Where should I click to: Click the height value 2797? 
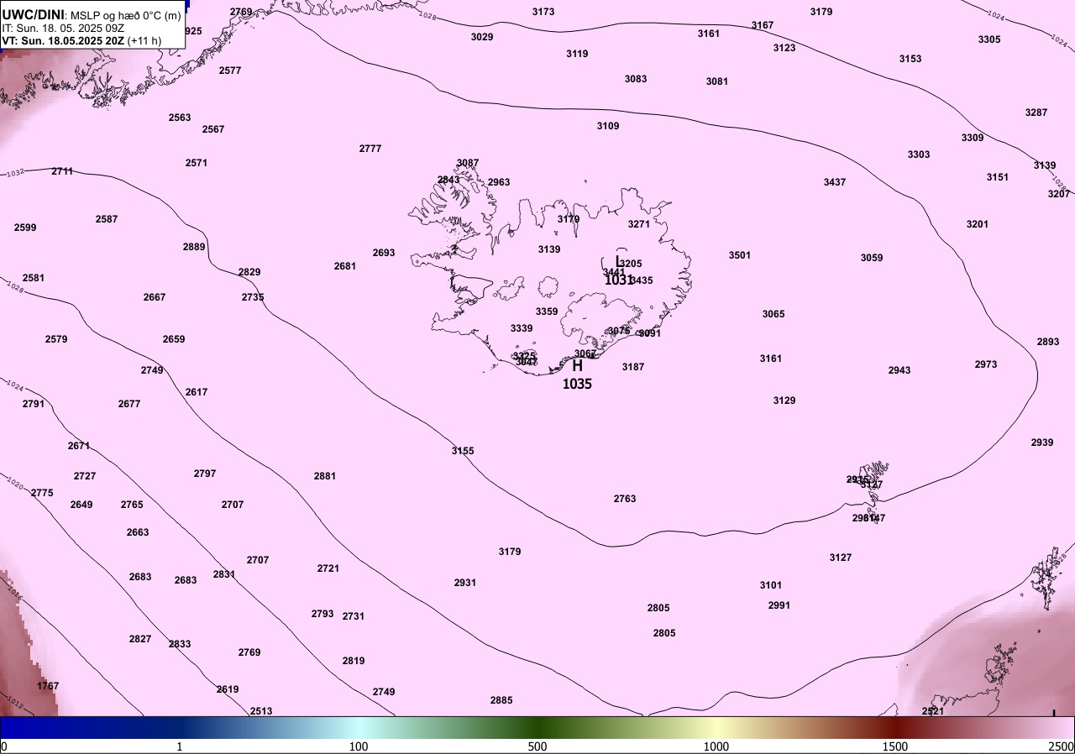point(205,474)
